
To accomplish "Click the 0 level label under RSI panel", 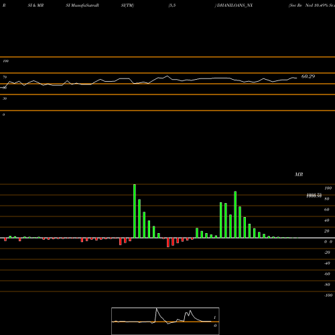I will 3,115.
